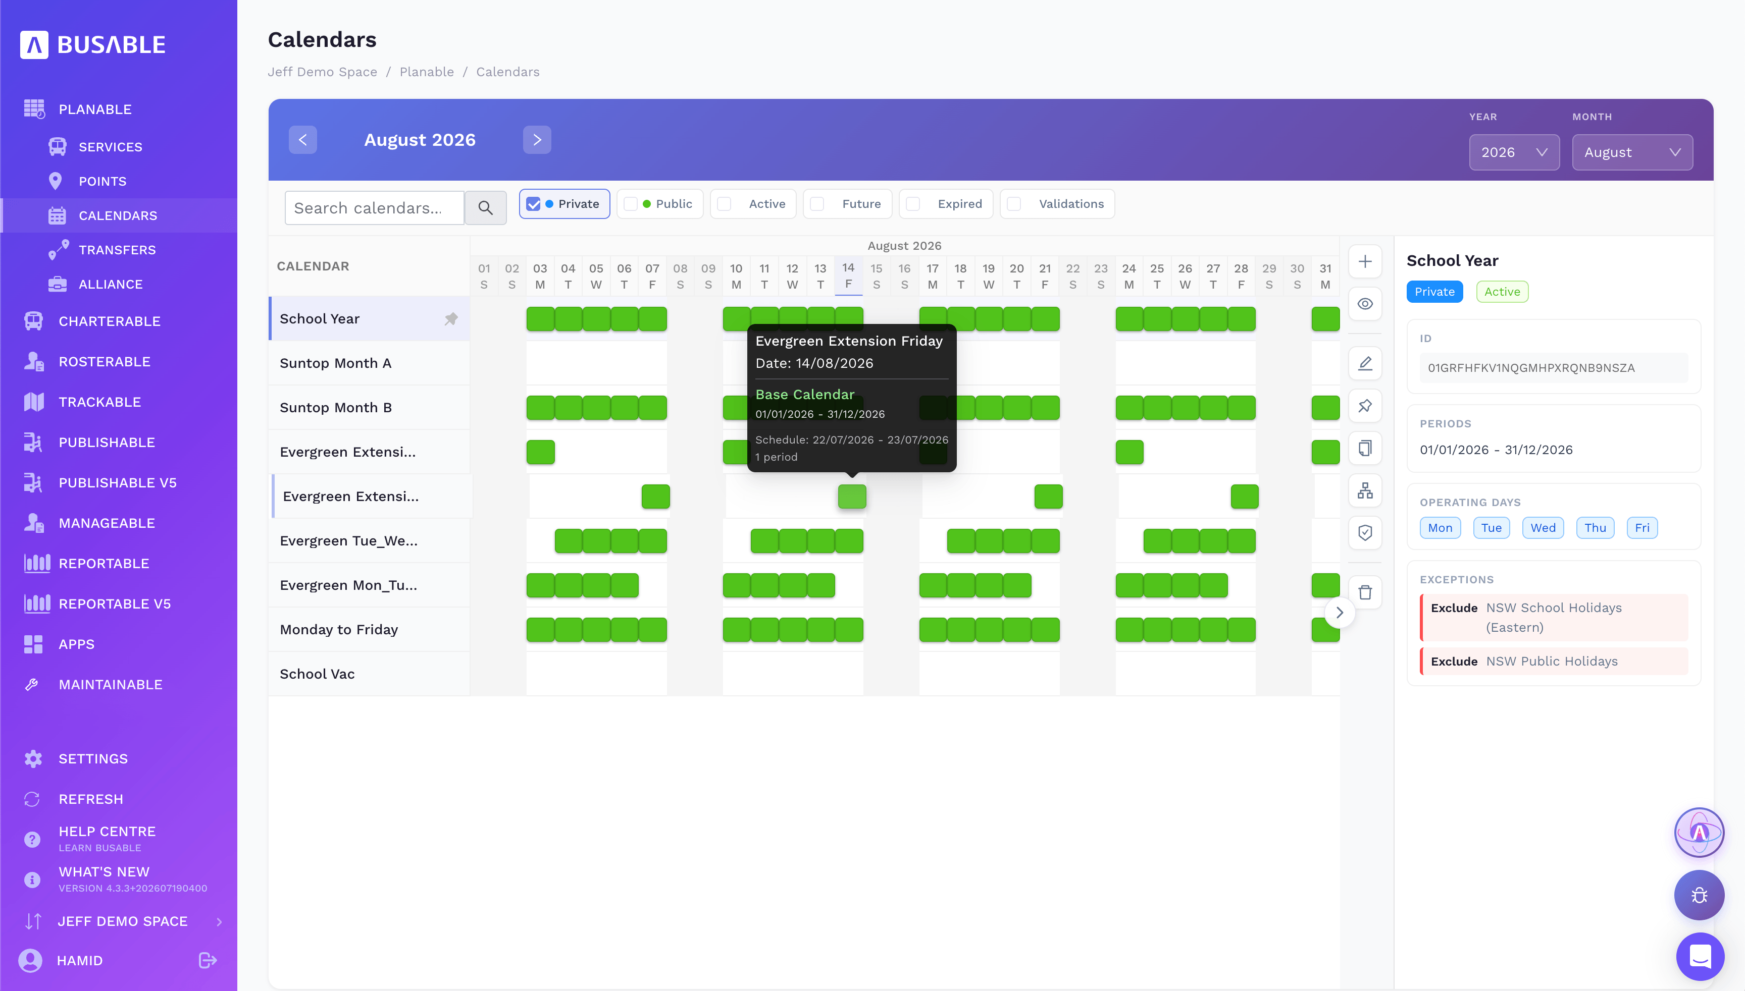Check the Expired filter checkbox
Viewport: 1745px width, 991px height.
coord(913,204)
